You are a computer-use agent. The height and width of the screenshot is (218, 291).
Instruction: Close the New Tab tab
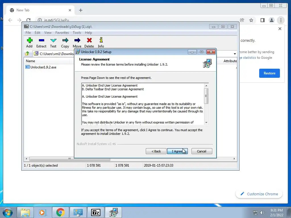tap(70, 10)
